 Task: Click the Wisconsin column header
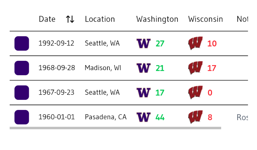point(206,19)
